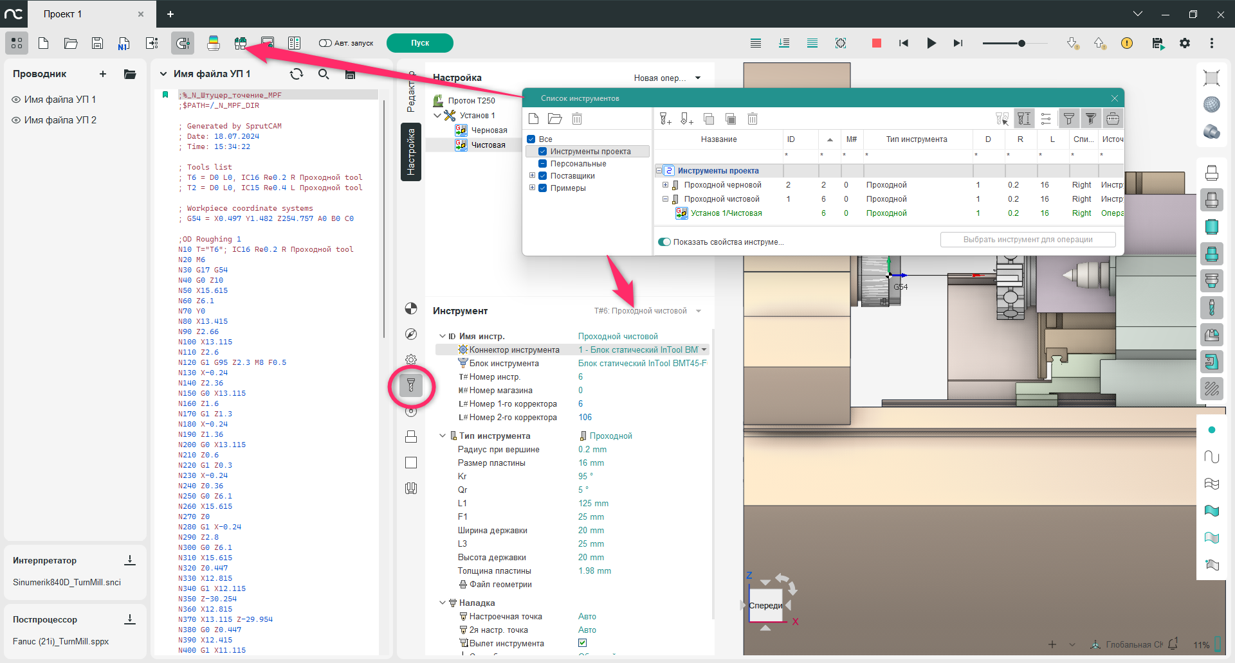Click the refresh icon in program panel
Viewport: 1235px width, 663px height.
tap(297, 74)
